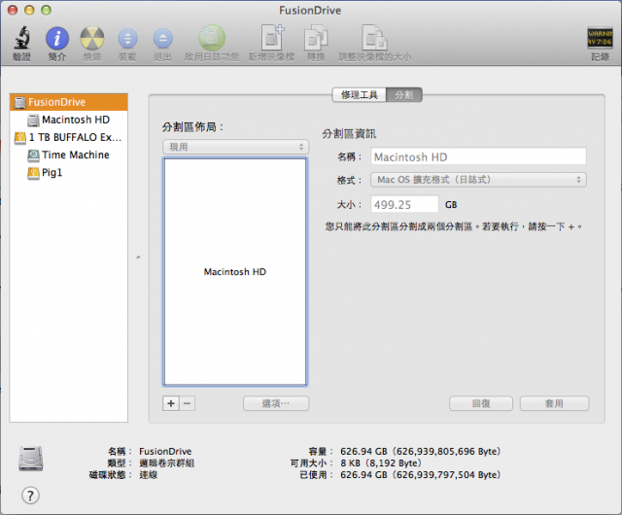This screenshot has height=515, width=622.
Task: Click the FusionDrive 名稱 value at the bottom
Action: click(165, 452)
